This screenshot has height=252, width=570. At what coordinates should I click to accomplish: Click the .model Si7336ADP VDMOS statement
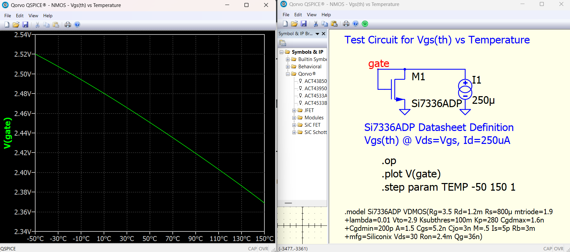pyautogui.click(x=449, y=224)
